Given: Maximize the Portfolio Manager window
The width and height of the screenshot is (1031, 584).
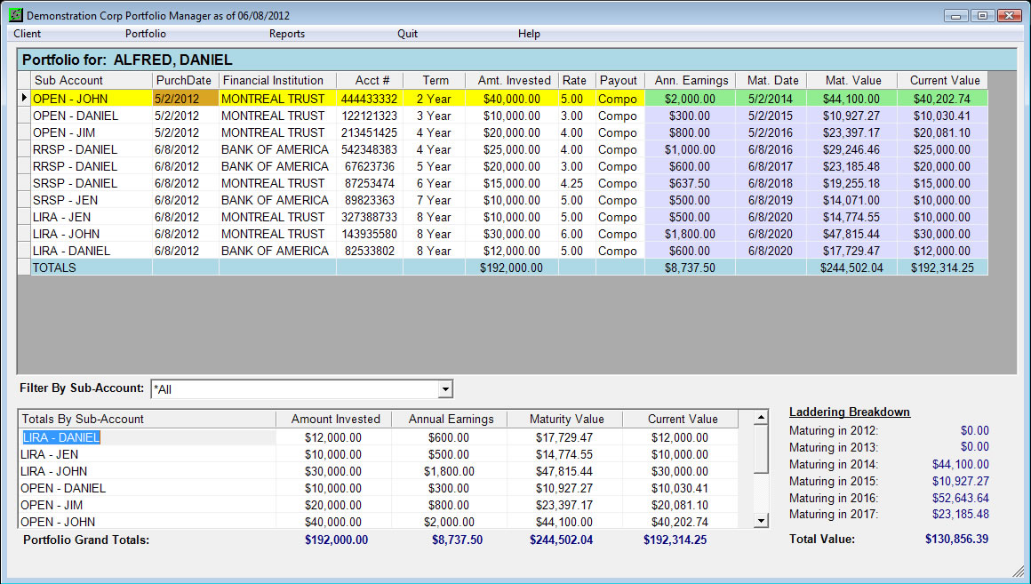Looking at the screenshot, I should coord(982,15).
